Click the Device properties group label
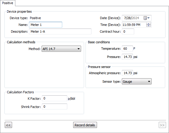169x133 pixels. point(19,11)
